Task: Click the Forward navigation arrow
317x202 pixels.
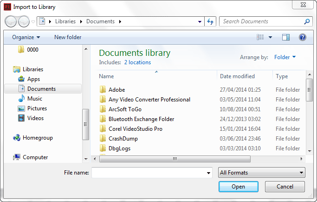Action: point(24,21)
